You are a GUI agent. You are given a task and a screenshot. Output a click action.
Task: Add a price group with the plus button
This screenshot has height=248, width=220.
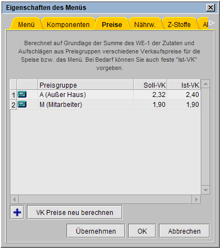point(17,212)
